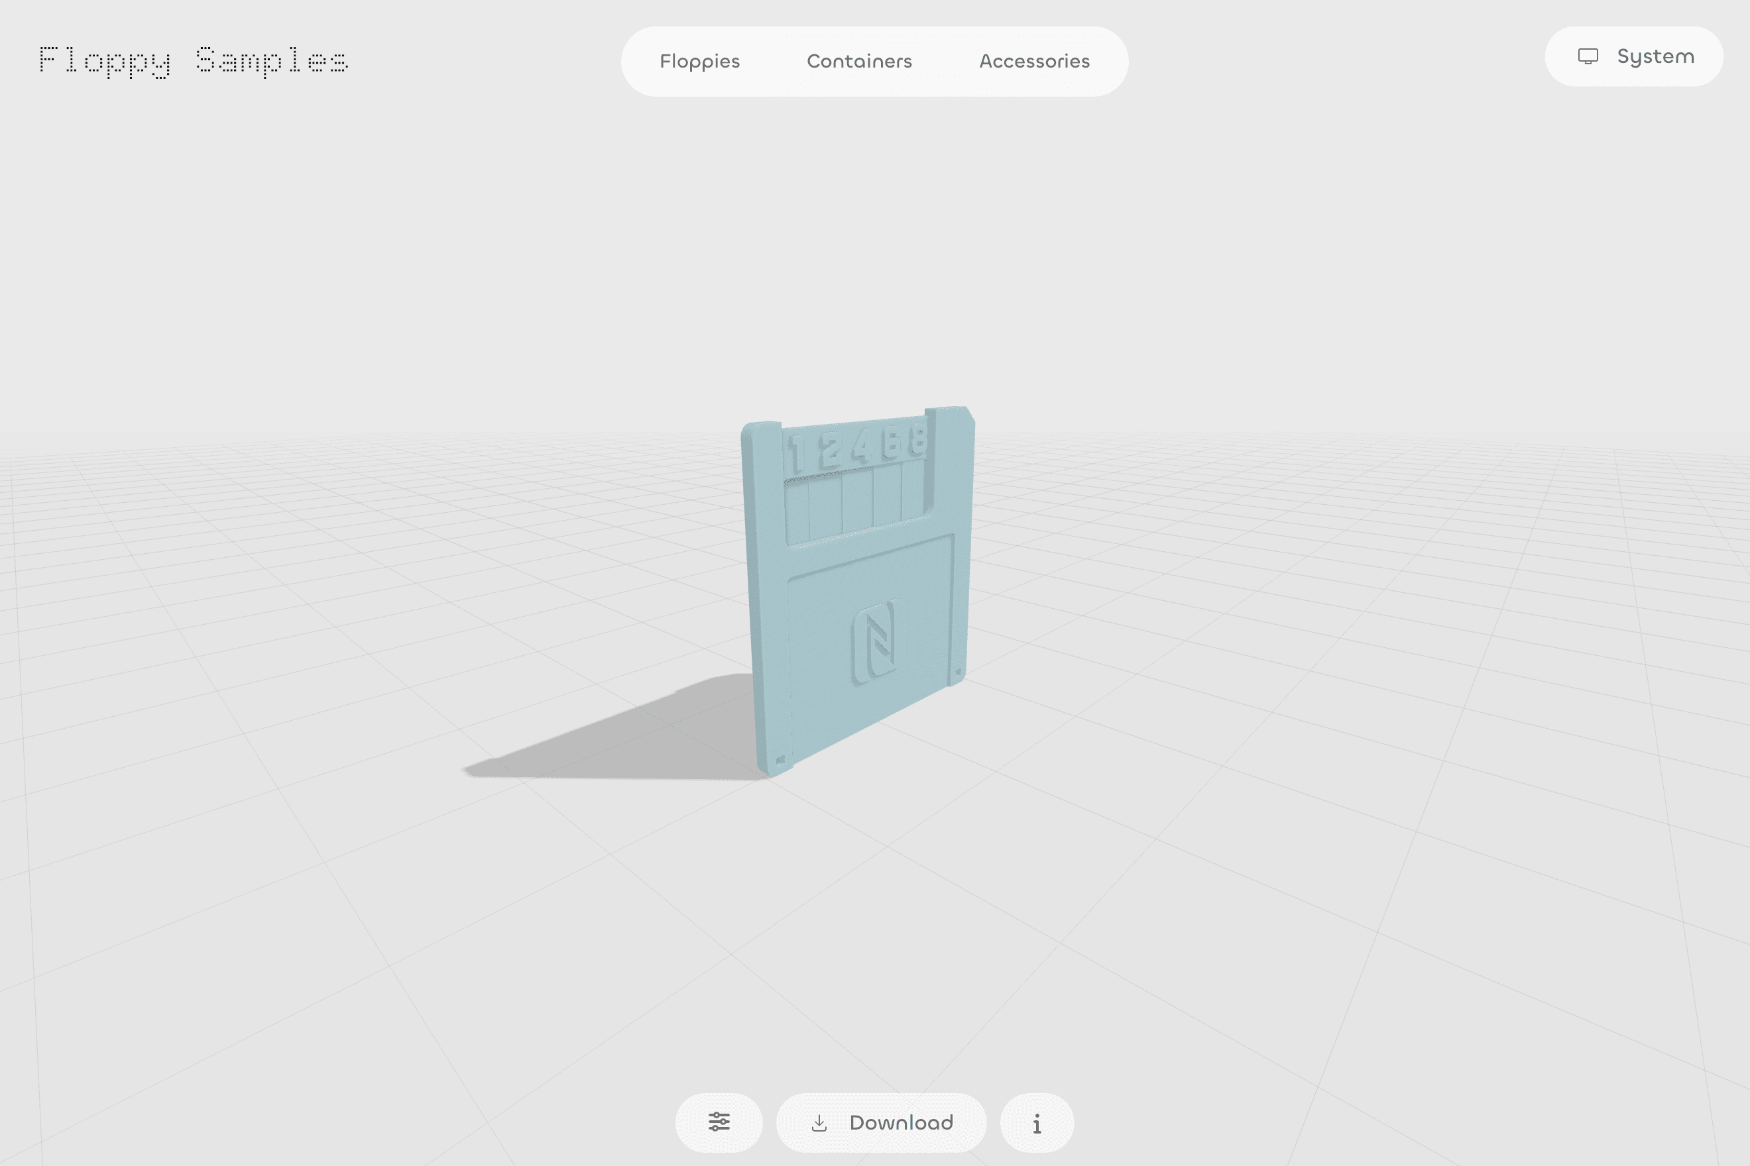The image size is (1750, 1166).
Task: Click the embossed number 6 on floppy
Action: [892, 442]
